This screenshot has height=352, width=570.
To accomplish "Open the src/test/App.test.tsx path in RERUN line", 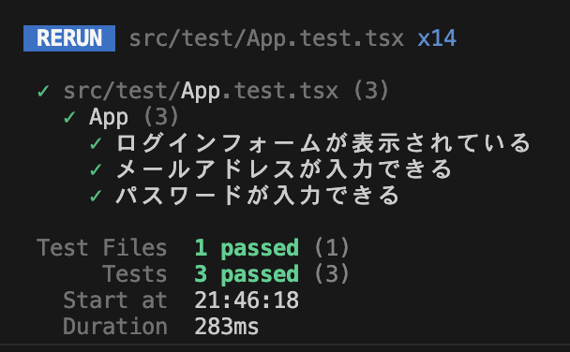I will [x=266, y=38].
